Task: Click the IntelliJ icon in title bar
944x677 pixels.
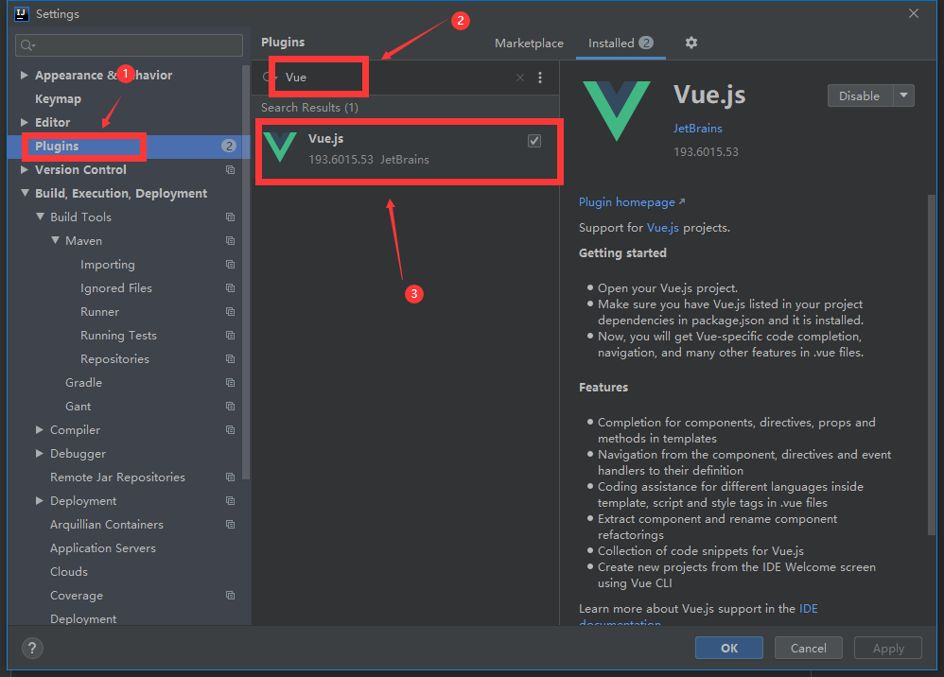Action: coord(22,14)
